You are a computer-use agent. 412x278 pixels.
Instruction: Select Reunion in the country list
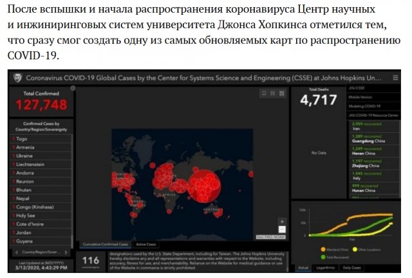click(x=41, y=181)
